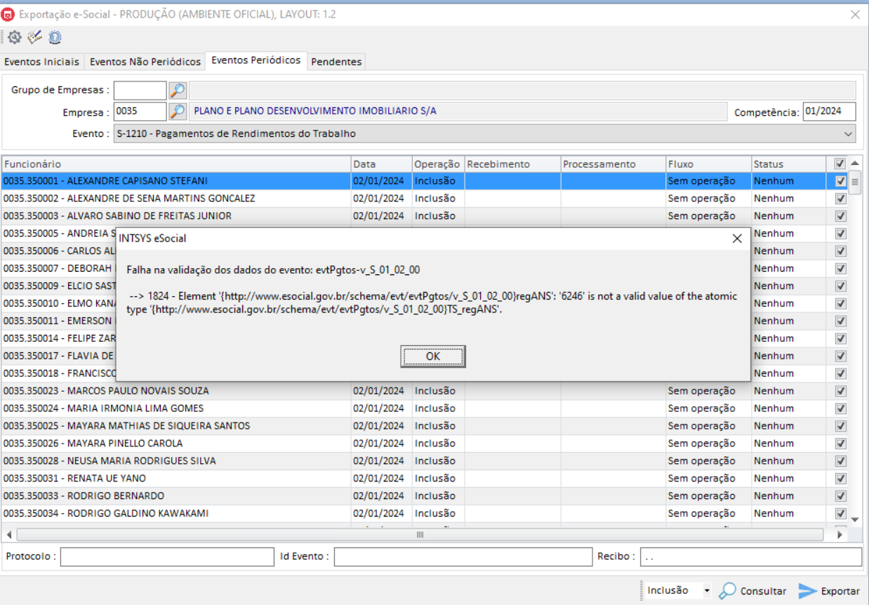Click the red app icon in title bar
Screen dimensions: 869x605
click(8, 14)
